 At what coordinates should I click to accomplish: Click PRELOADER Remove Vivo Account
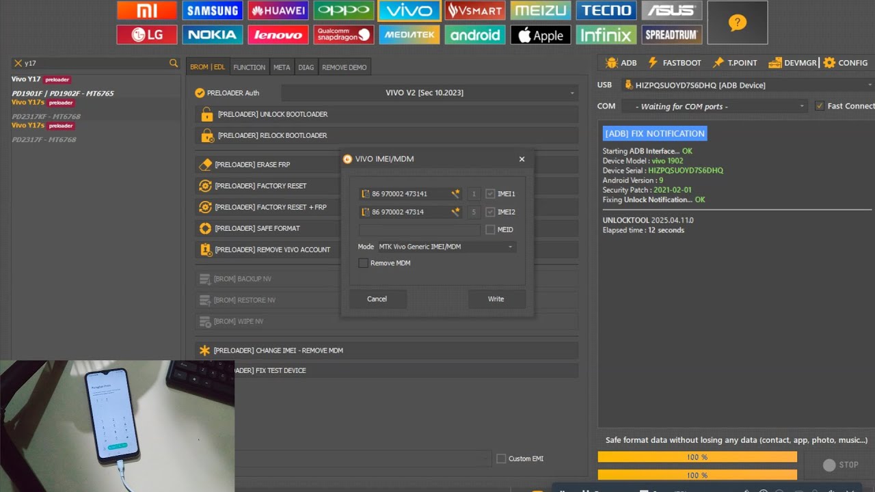pos(267,249)
